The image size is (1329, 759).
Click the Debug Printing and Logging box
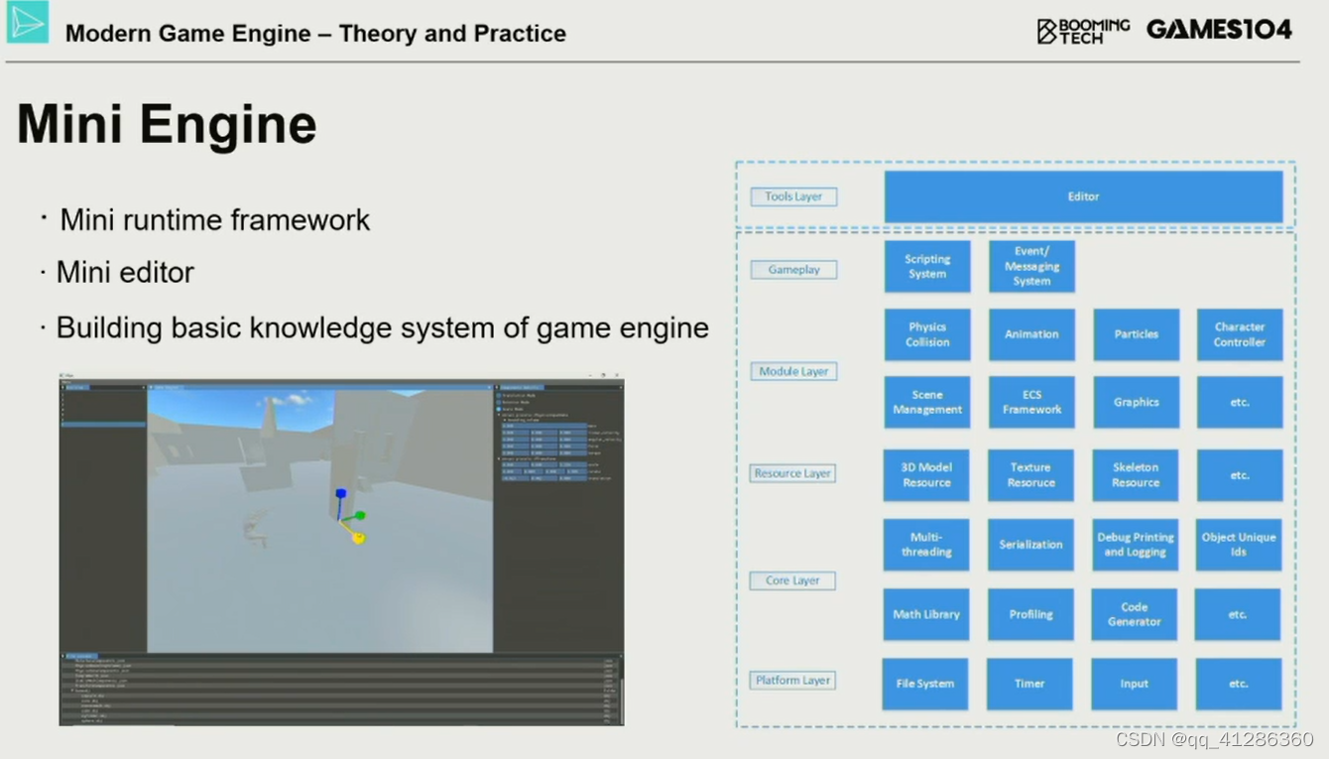pos(1135,544)
